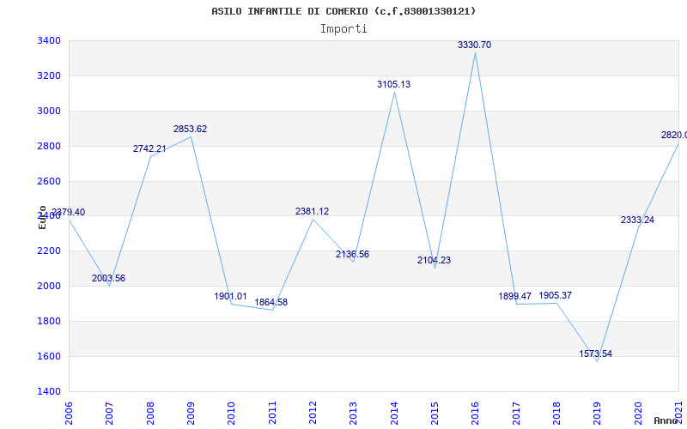Click the 2013 x-axis year label
The width and height of the screenshot is (687, 429).
point(353,413)
